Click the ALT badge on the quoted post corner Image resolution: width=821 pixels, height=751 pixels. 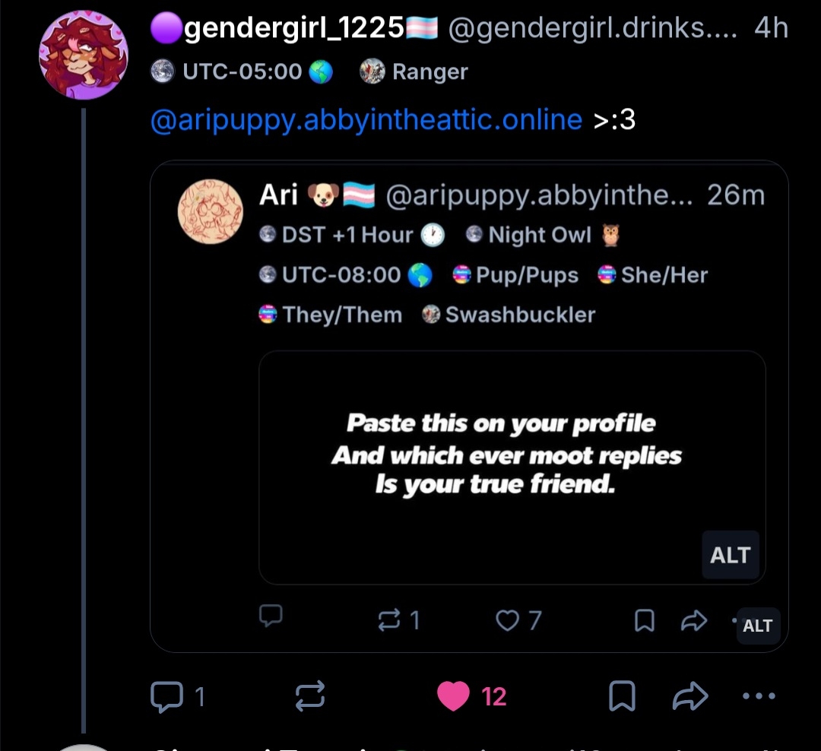click(758, 626)
